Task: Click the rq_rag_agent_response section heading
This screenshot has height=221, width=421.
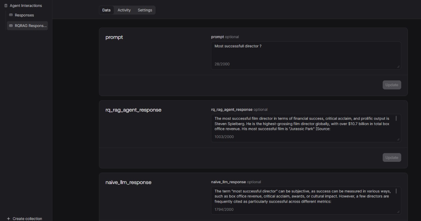Action: point(133,110)
